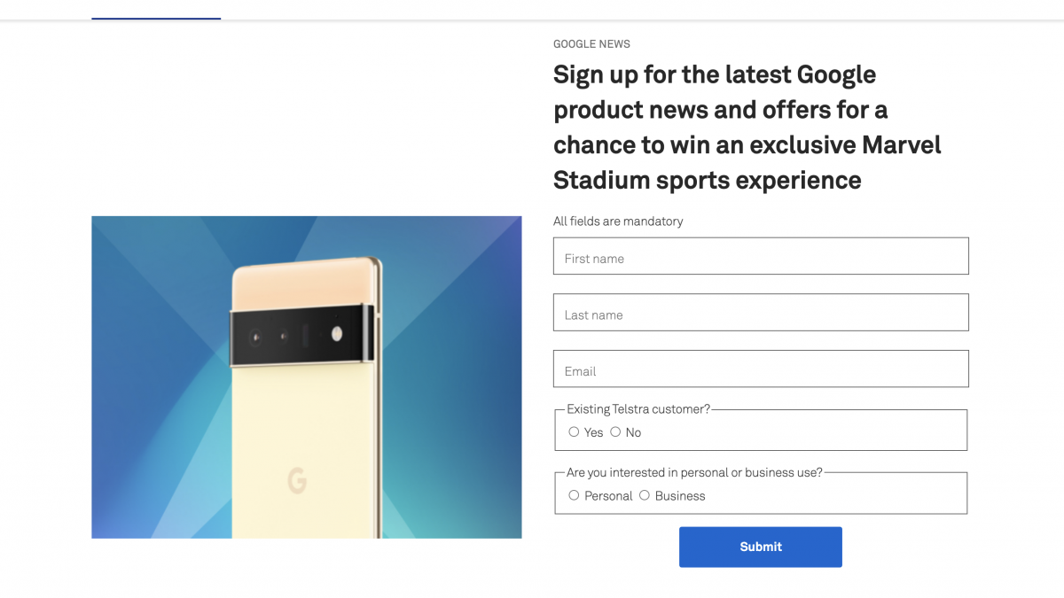Click the 'personal or business use?' question label
Image resolution: width=1064 pixels, height=598 pixels.
(x=694, y=472)
